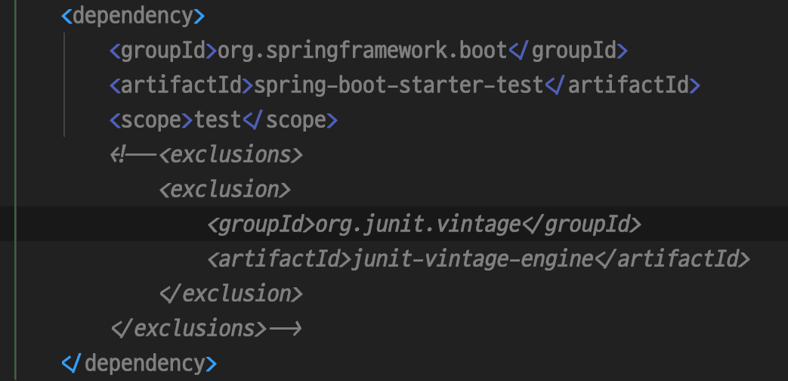Click the commented opening exclusions tag
The width and height of the screenshot is (788, 381).
tap(231, 155)
